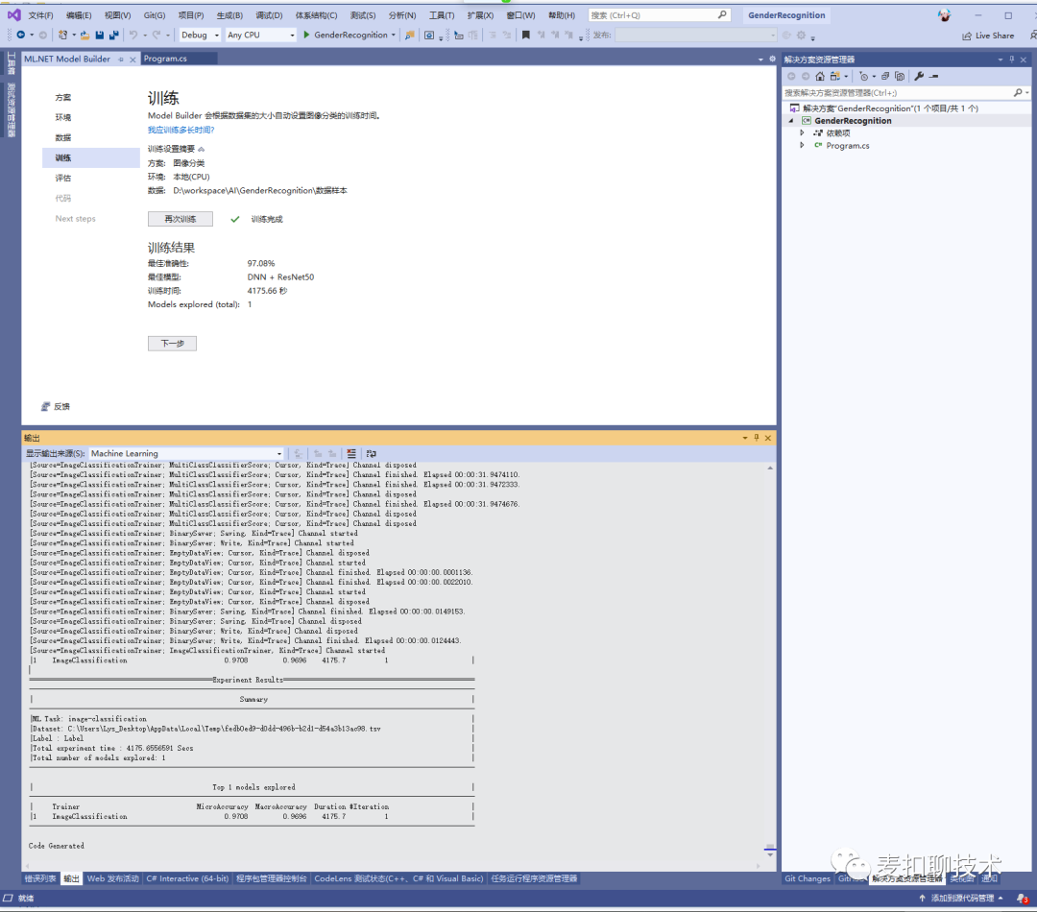Click the collapse all icon in Solution Explorer
The width and height of the screenshot is (1037, 912).
(885, 76)
